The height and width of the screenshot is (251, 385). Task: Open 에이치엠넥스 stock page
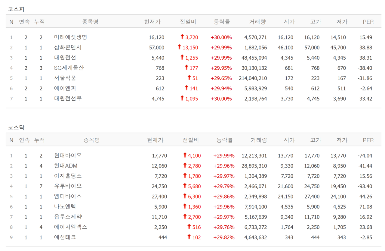71,227
